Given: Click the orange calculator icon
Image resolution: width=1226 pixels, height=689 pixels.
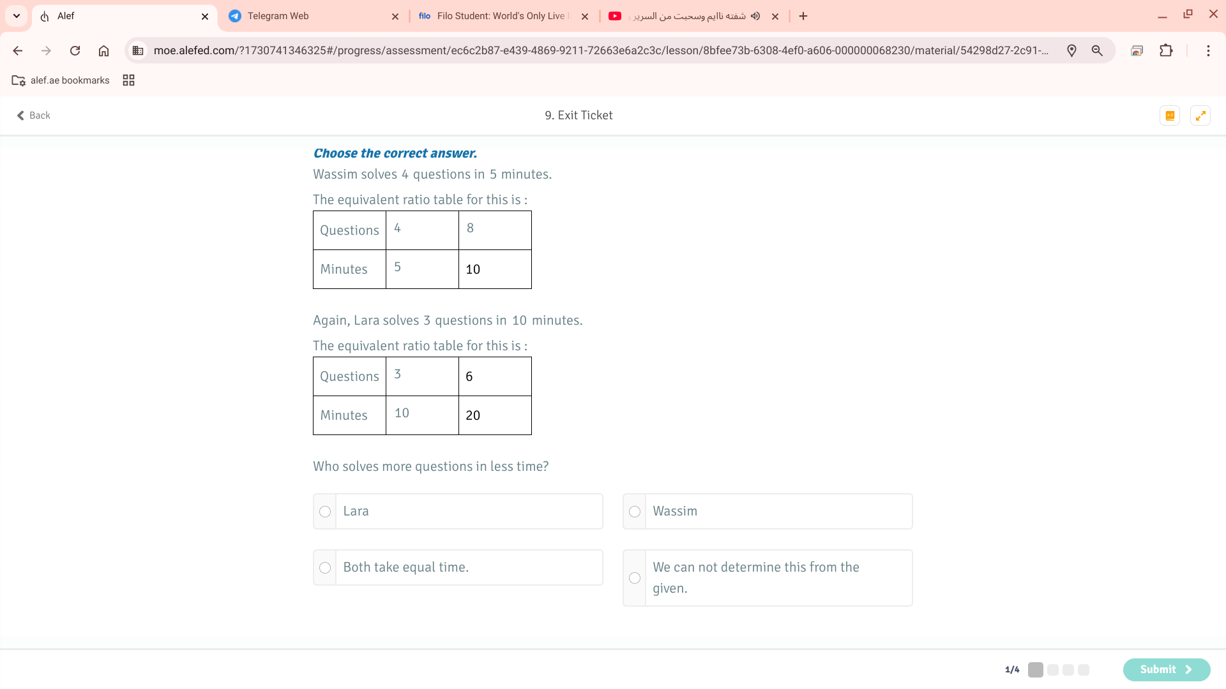Looking at the screenshot, I should click(1170, 115).
